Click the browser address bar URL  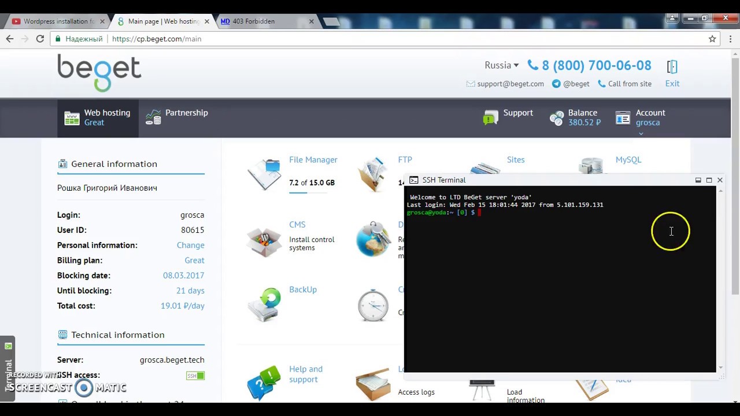click(x=157, y=39)
